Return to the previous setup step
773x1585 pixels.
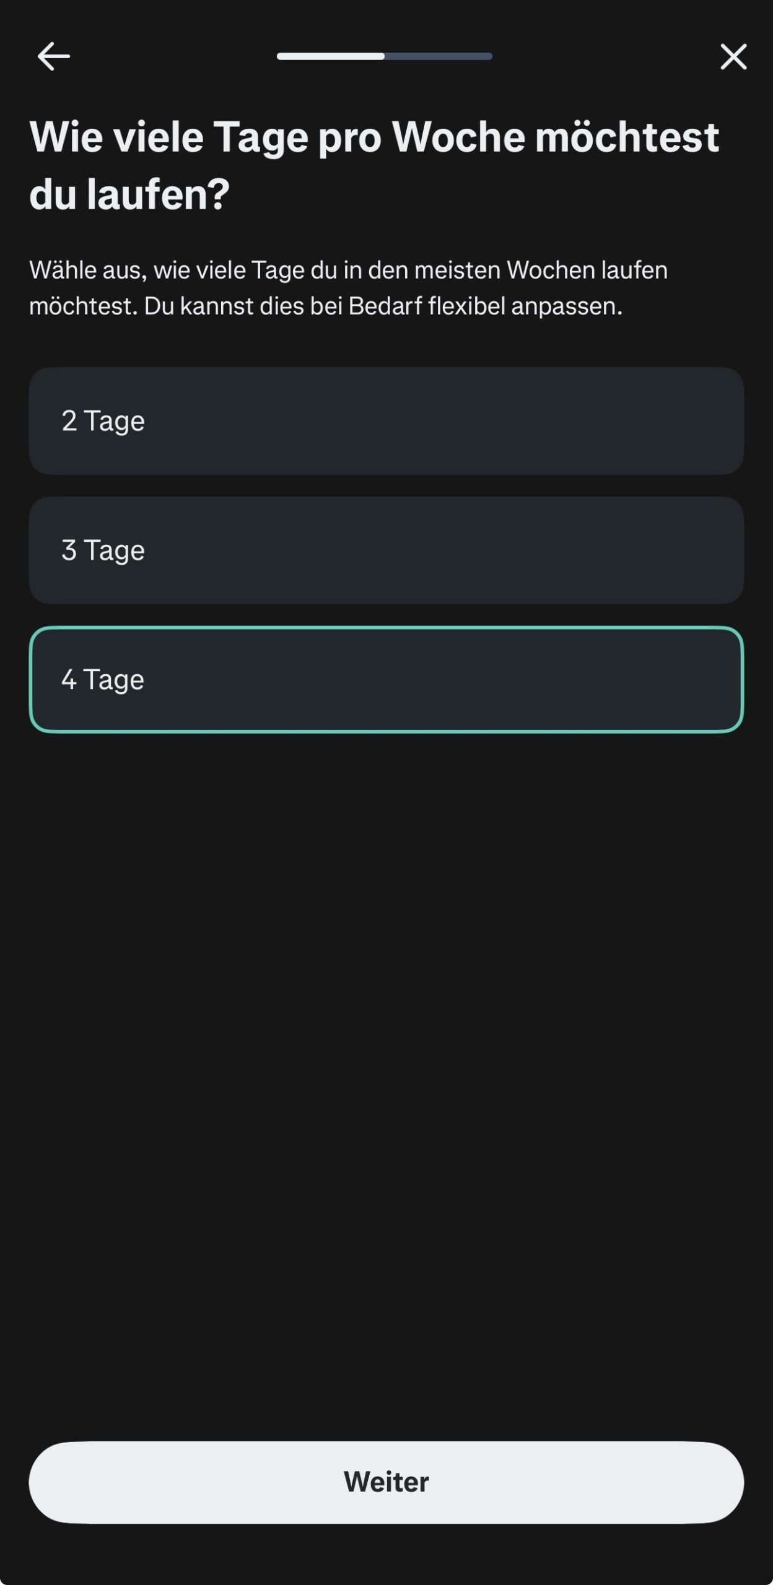point(53,56)
